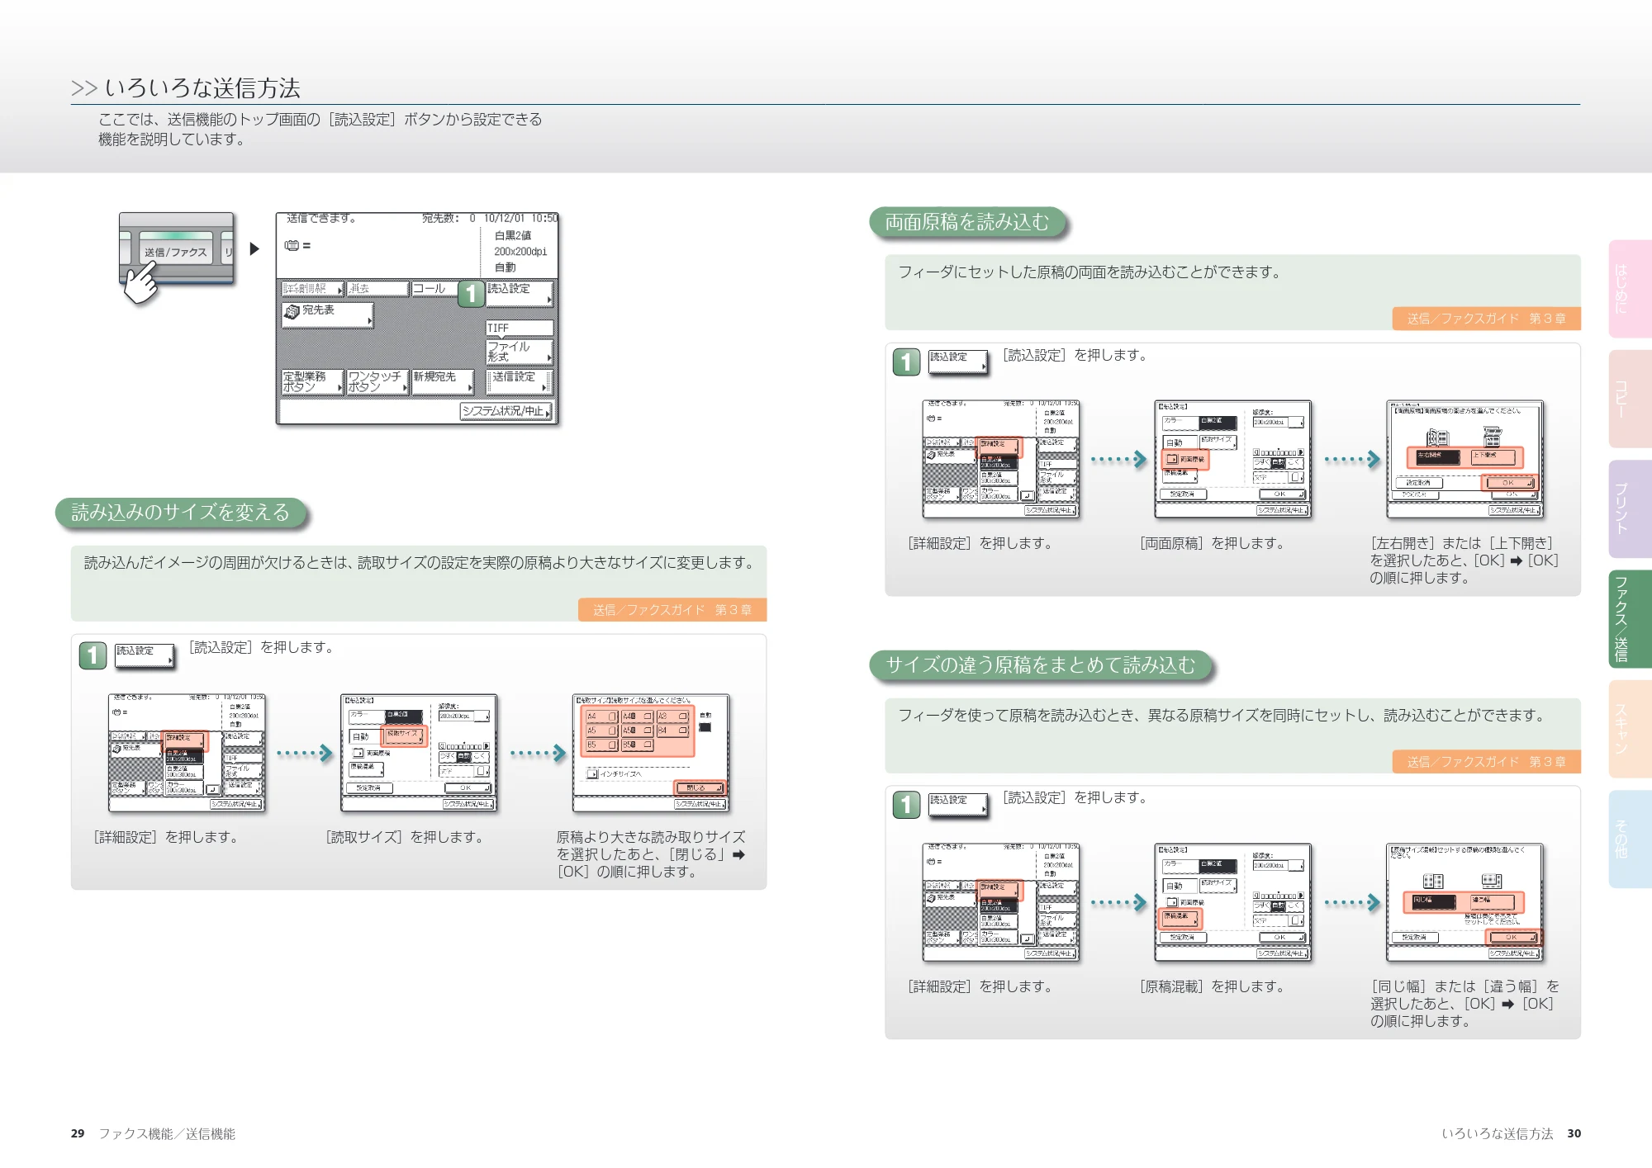Click the paper size selection thumbnail with 閉じる
The height and width of the screenshot is (1168, 1652).
651,753
